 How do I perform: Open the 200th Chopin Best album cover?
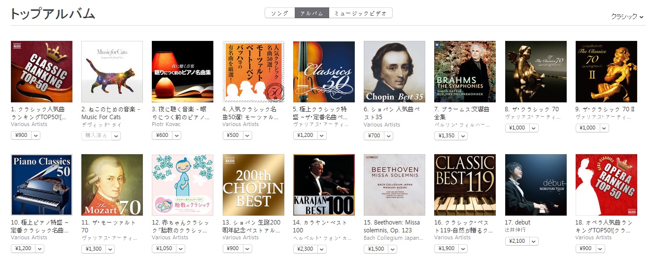[253, 185]
